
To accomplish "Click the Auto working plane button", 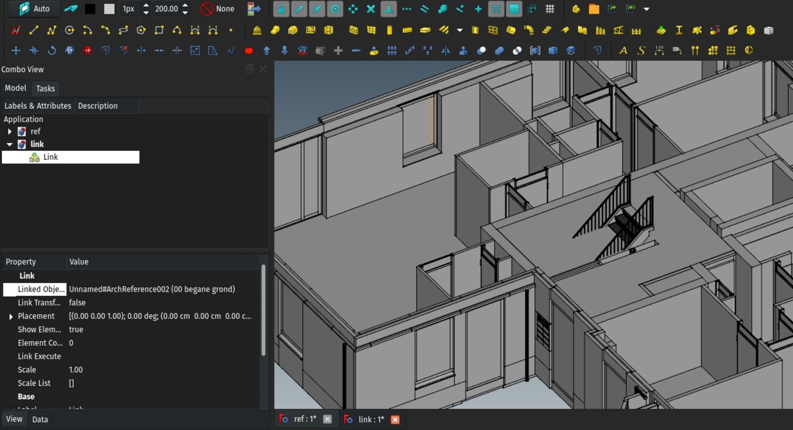I will 34,9.
